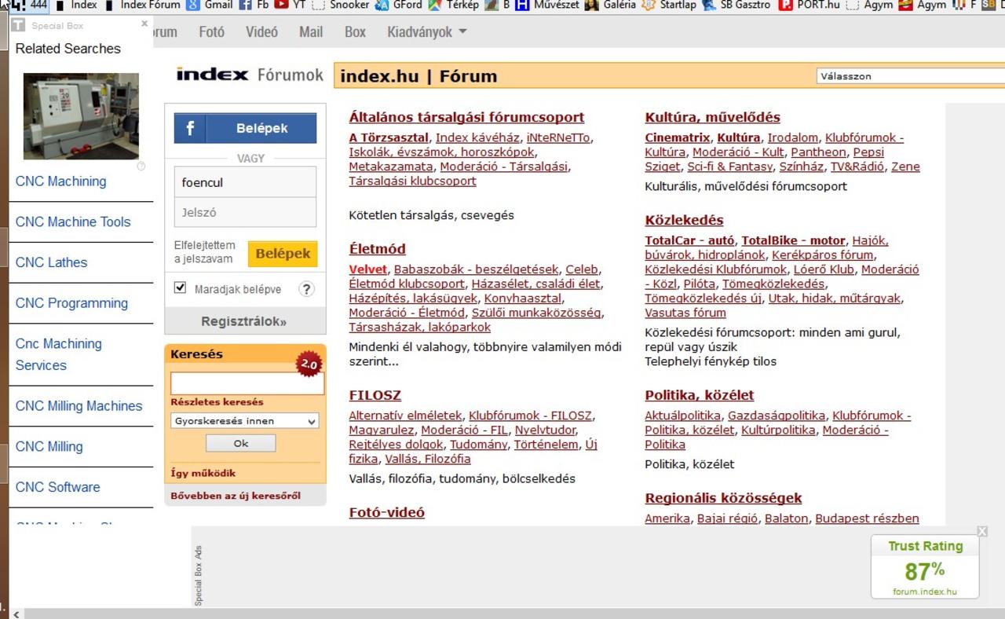Close the Trust Rating ad box
Image resolution: width=1005 pixels, height=619 pixels.
982,532
